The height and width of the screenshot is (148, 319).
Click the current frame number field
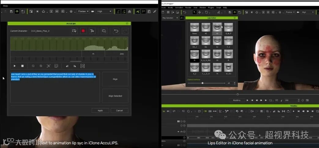click(291, 100)
